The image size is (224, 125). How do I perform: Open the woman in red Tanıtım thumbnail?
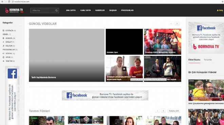click(x=125, y=121)
